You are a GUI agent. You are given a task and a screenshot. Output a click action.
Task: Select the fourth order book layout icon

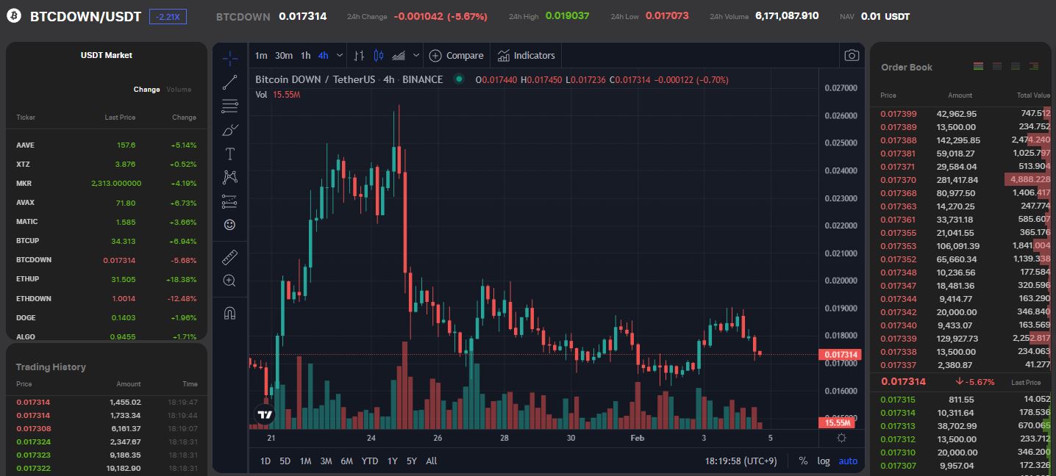coord(1034,66)
